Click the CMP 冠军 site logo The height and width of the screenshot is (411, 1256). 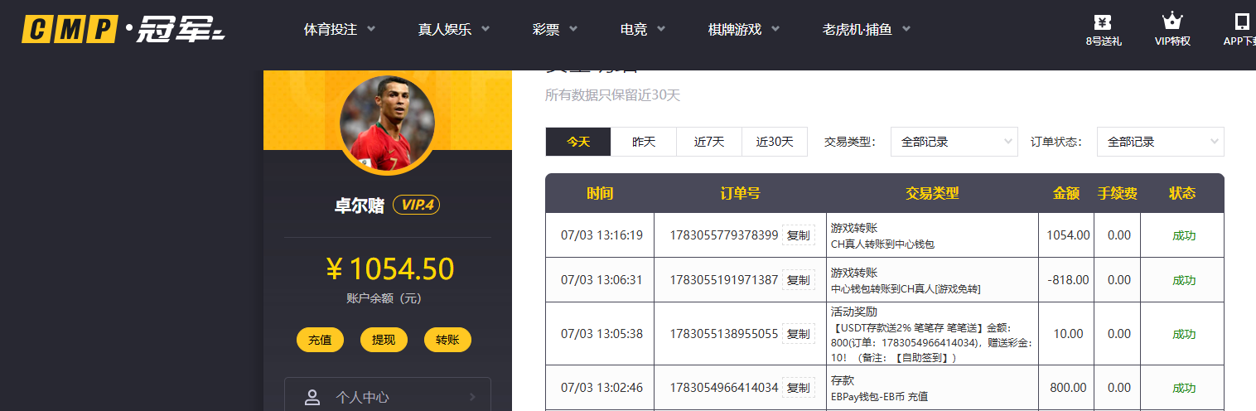(123, 30)
